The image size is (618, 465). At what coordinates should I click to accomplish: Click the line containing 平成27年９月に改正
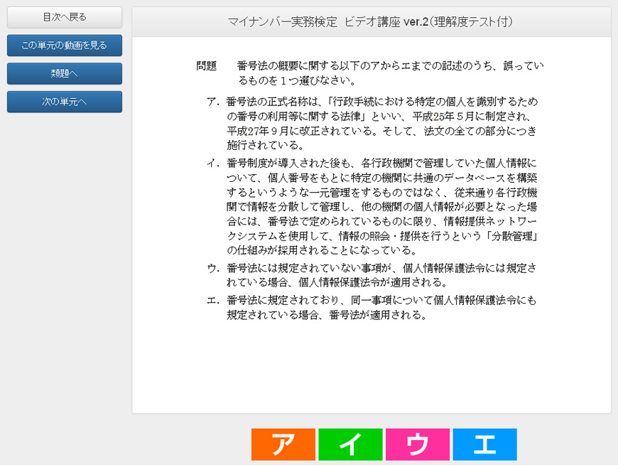click(381, 131)
